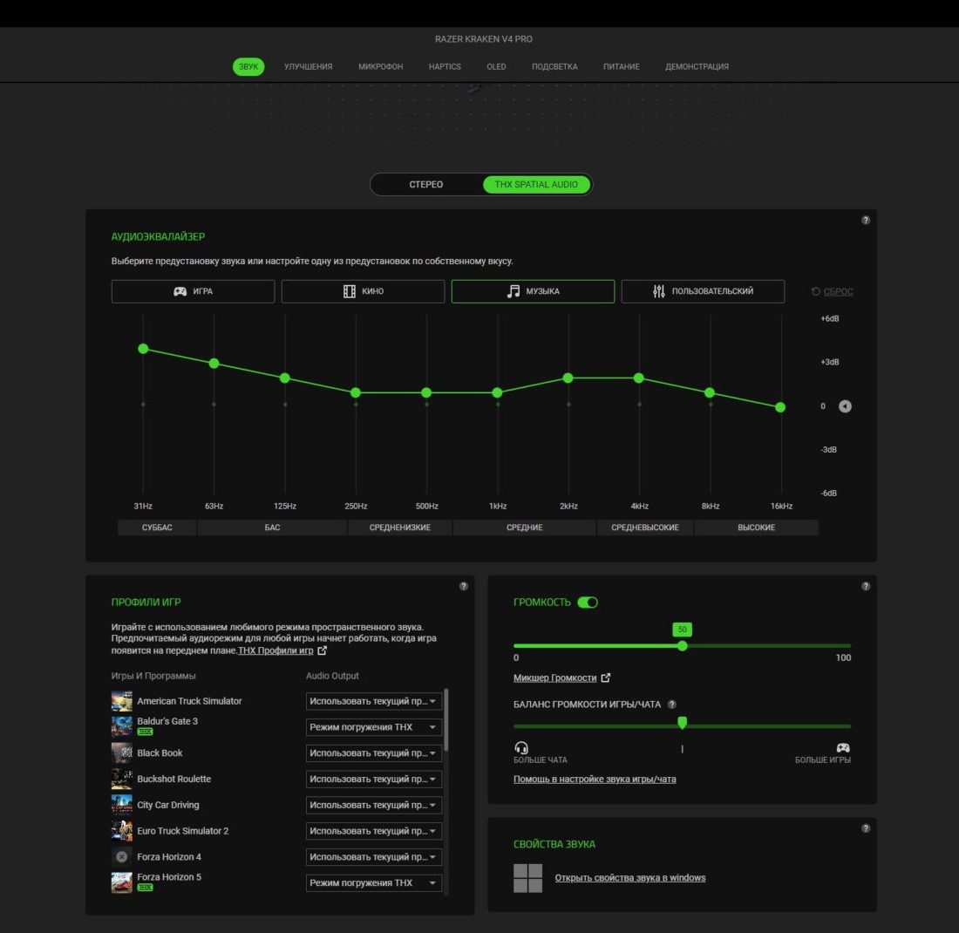Click the American Truck Simulator game icon
This screenshot has width=959, height=933.
coord(122,701)
